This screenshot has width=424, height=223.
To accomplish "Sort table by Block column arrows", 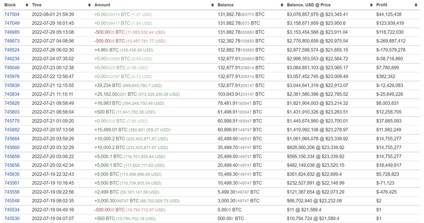I will pyautogui.click(x=26, y=5).
